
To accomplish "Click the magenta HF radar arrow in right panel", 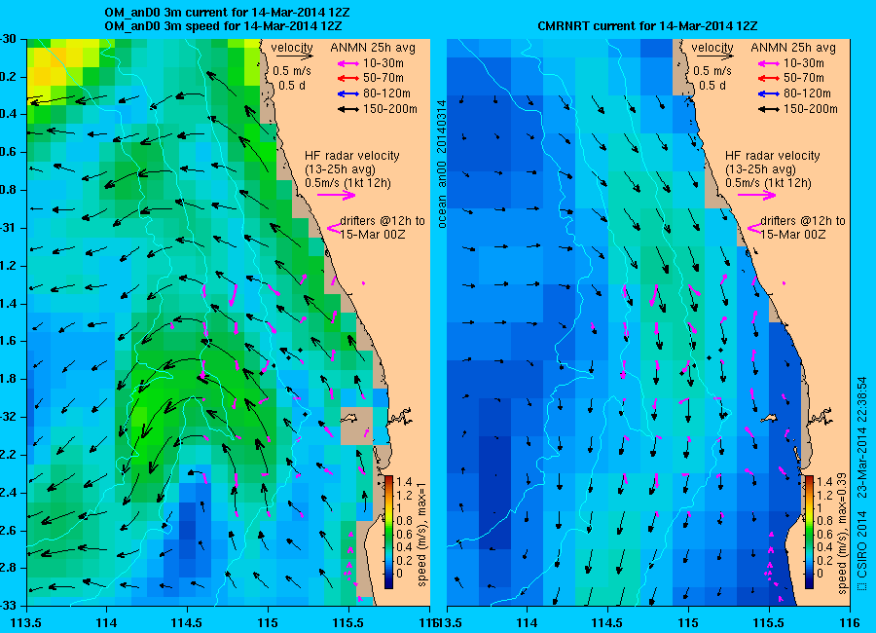I will click(757, 195).
